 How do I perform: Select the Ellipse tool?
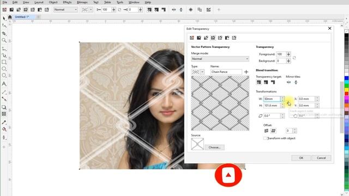(x=4, y=69)
